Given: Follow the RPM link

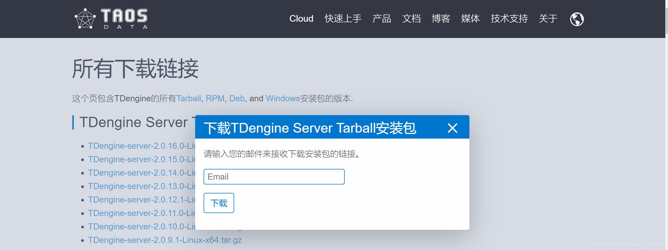Looking at the screenshot, I should click(x=215, y=98).
